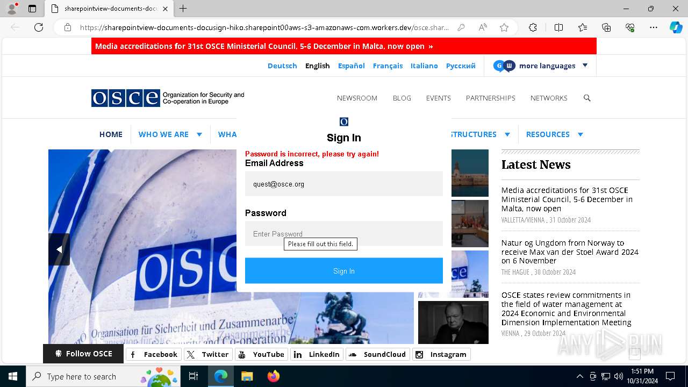
Task: Open the tab actions menu icon
Action: (32, 9)
